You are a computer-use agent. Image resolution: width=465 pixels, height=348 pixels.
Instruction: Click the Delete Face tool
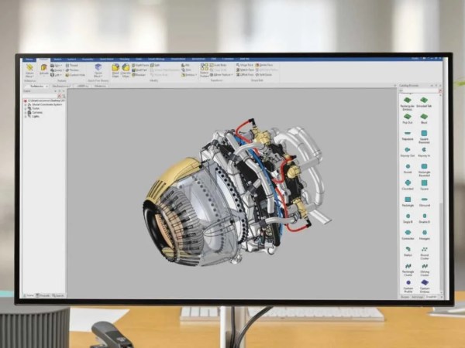click(x=264, y=65)
